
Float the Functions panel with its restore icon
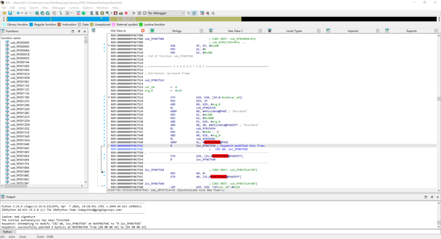[x=79, y=31]
